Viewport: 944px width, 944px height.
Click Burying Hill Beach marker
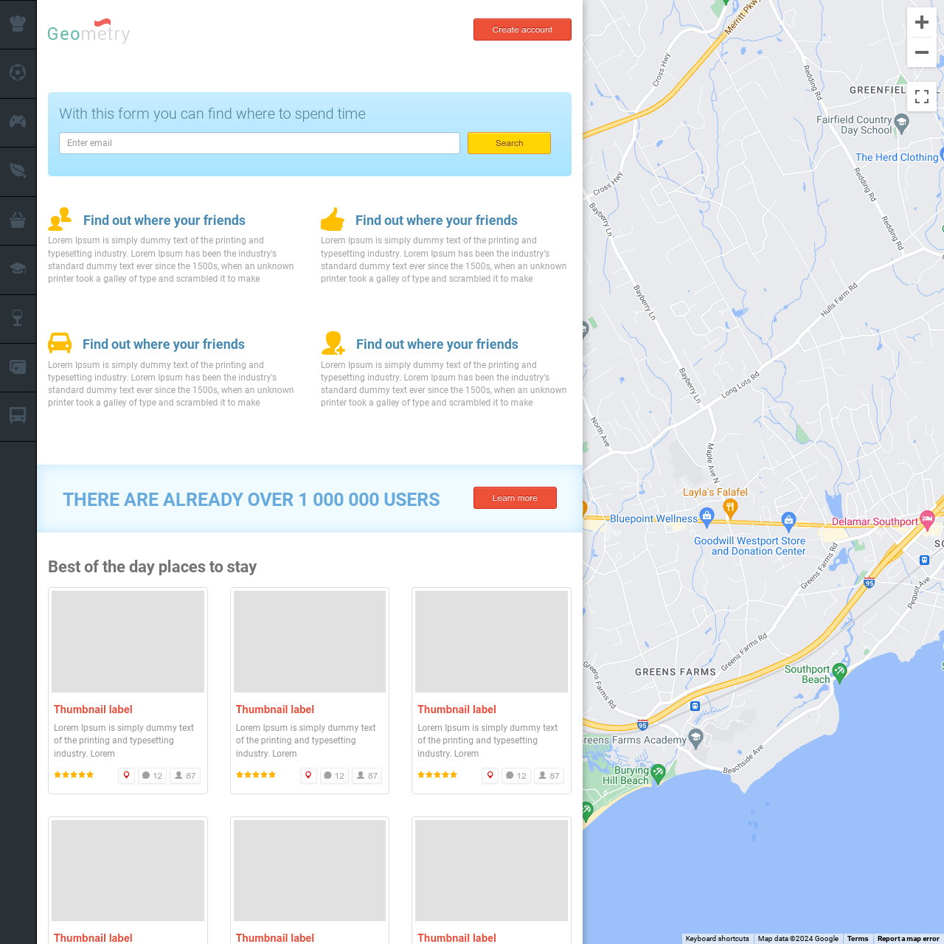pyautogui.click(x=659, y=773)
